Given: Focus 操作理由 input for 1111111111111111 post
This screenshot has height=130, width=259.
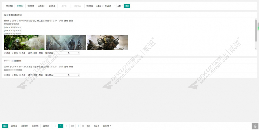Looking at the screenshot, I should 60,75.
